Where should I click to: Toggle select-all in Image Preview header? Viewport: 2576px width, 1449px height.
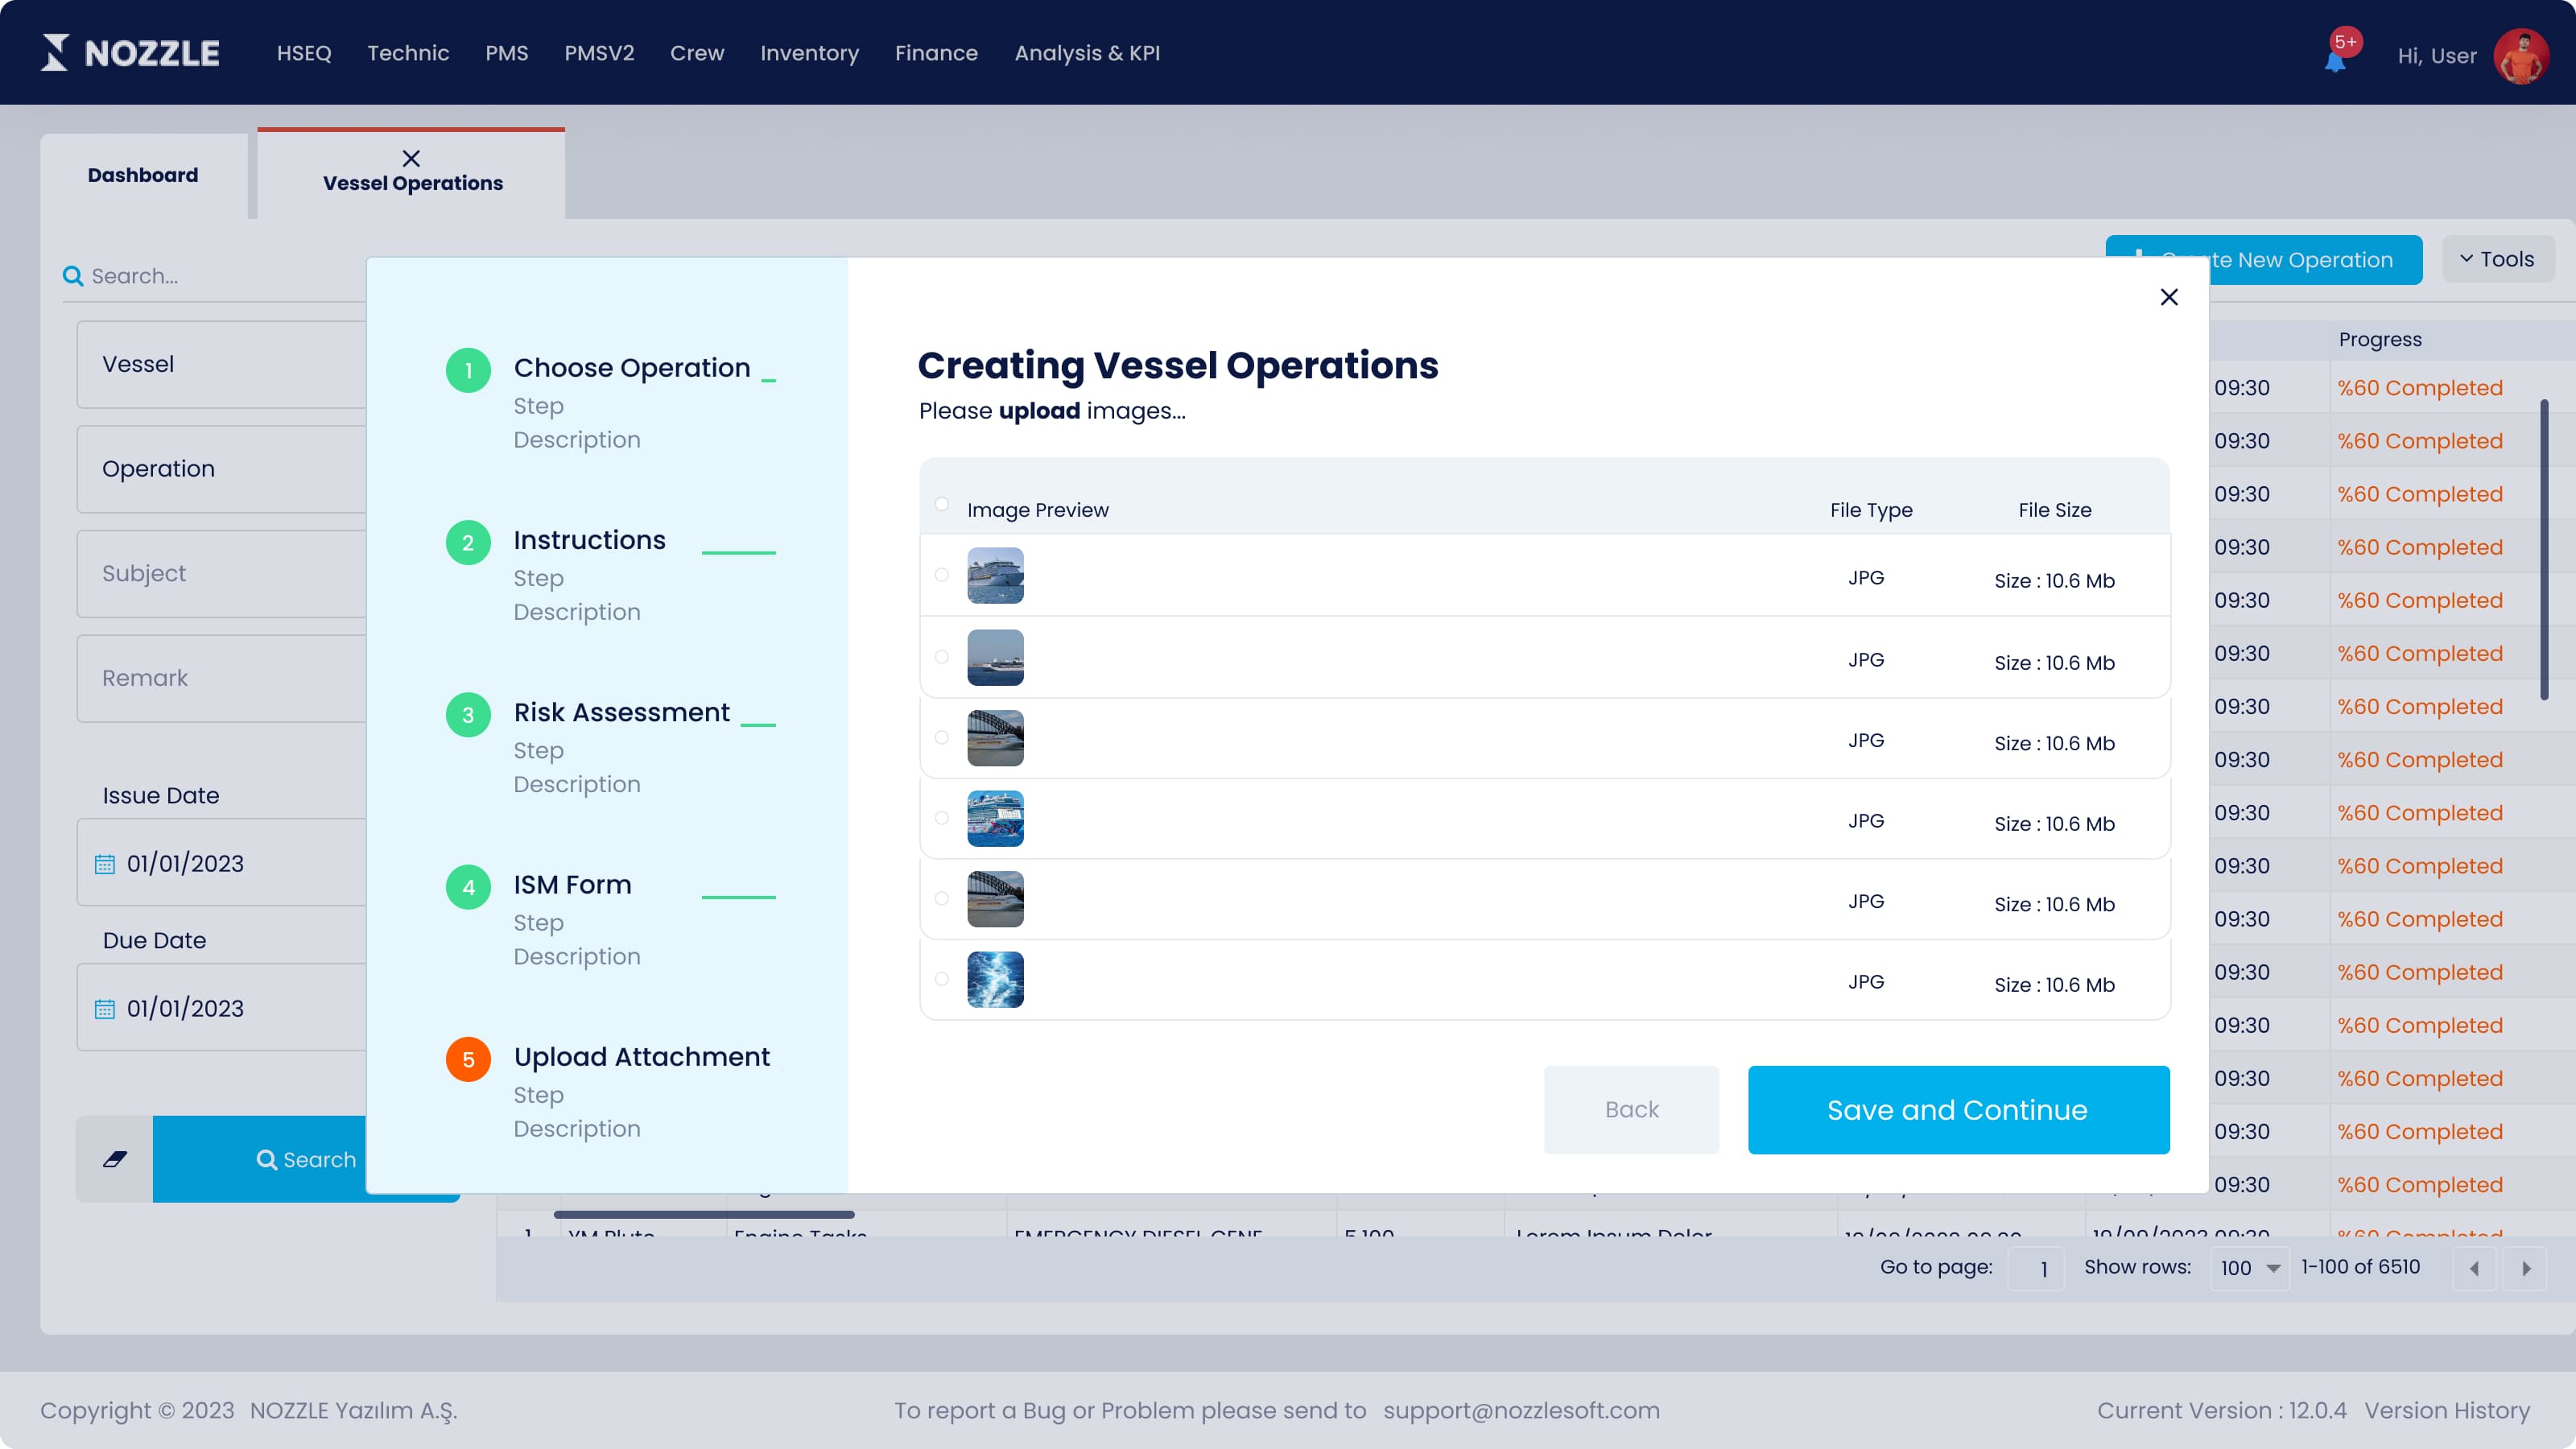point(941,504)
